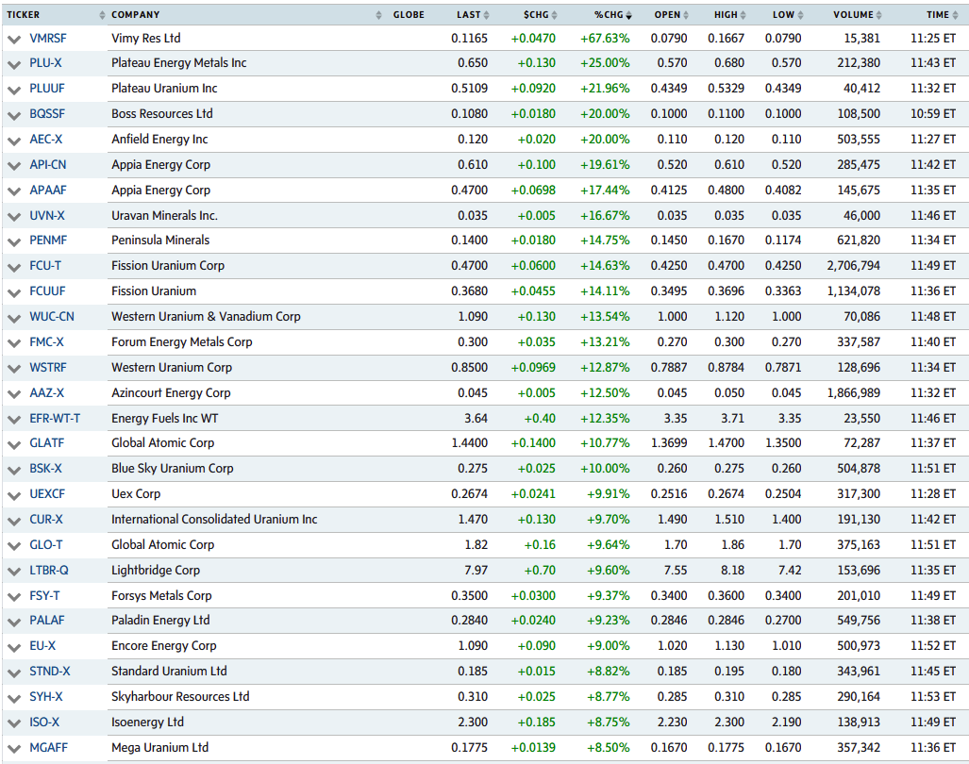Select 'Energy Fuels Inc WT' text
969x764 pixels.
pyautogui.click(x=164, y=419)
